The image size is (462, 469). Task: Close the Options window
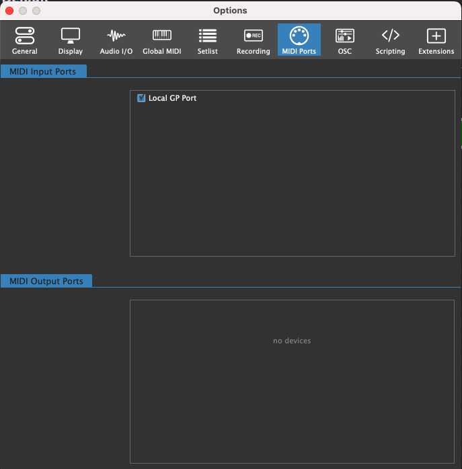click(x=9, y=11)
